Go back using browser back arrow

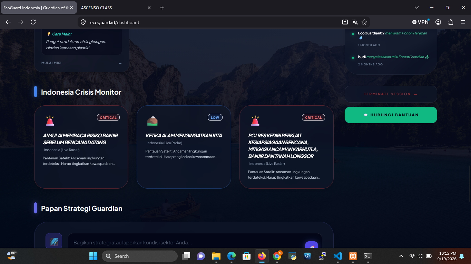8,22
